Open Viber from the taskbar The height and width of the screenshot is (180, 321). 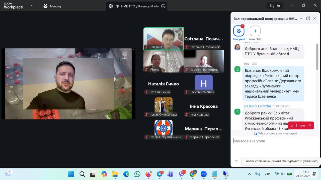tap(182, 174)
